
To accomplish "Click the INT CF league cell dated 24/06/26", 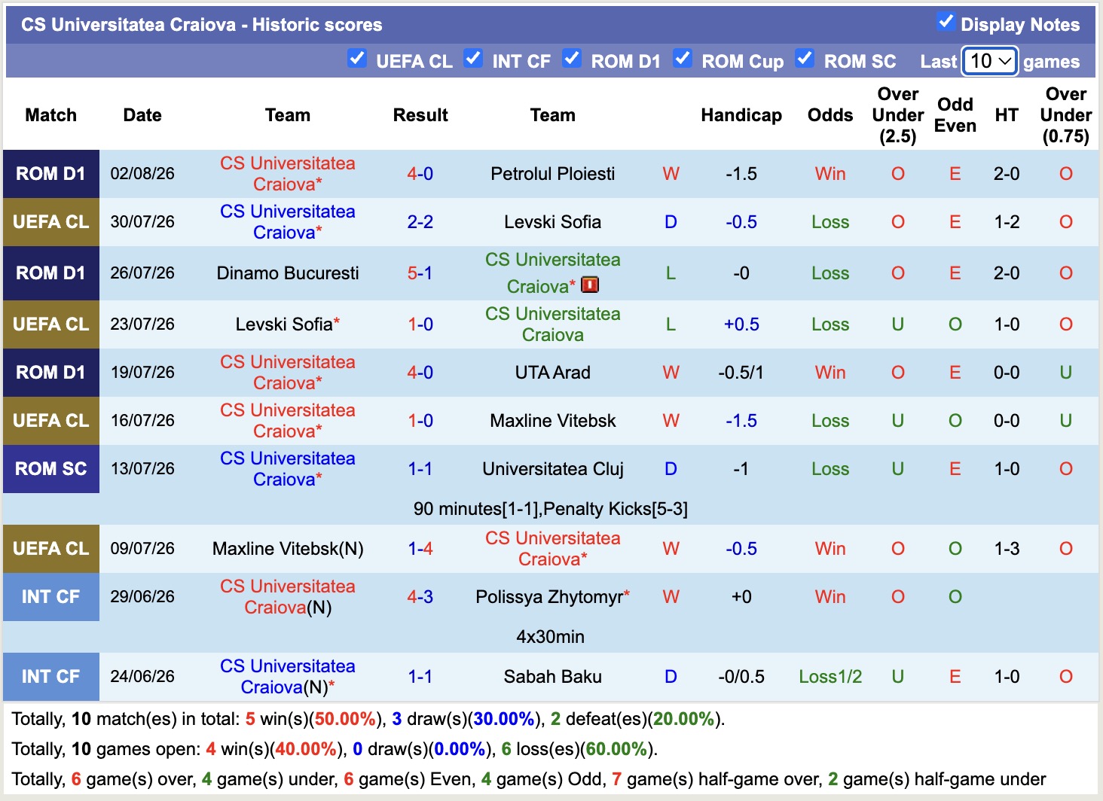I will (51, 677).
